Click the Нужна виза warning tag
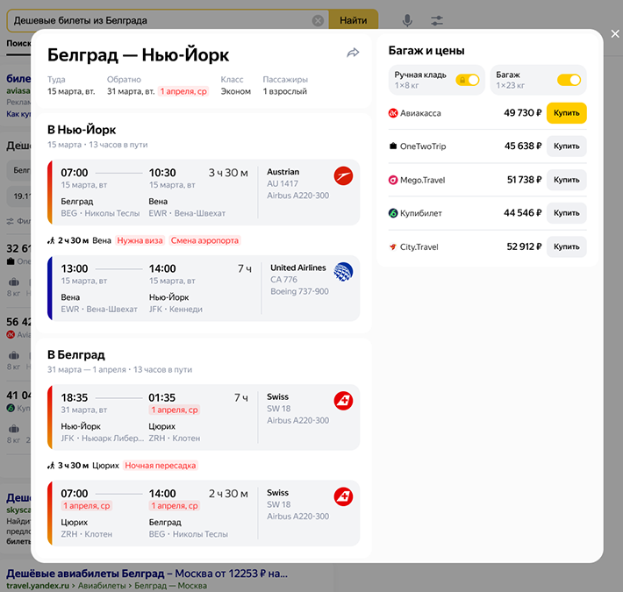 [x=140, y=240]
